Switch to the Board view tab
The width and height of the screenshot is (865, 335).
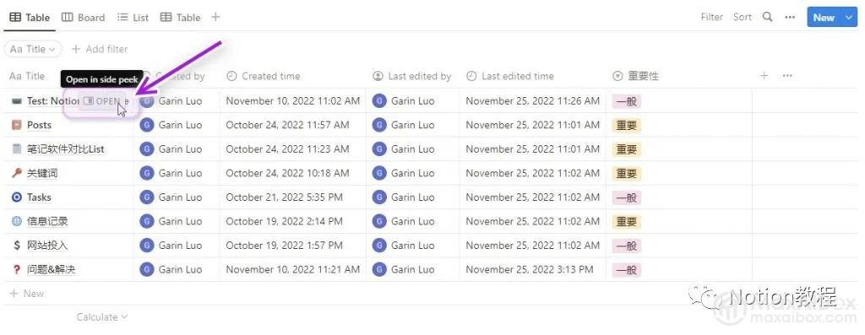tap(84, 18)
